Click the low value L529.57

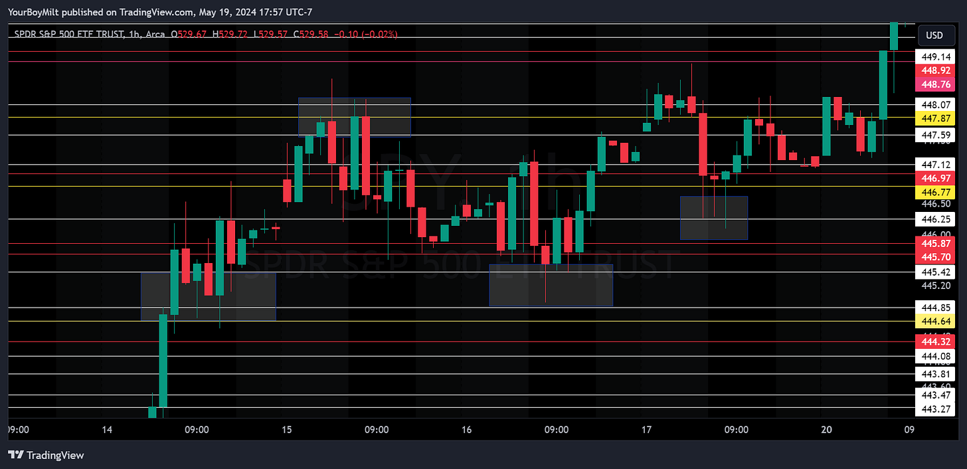(x=270, y=34)
